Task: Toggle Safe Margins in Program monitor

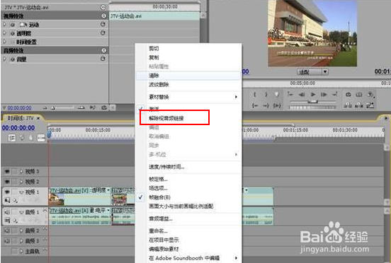Action: [x=359, y=94]
